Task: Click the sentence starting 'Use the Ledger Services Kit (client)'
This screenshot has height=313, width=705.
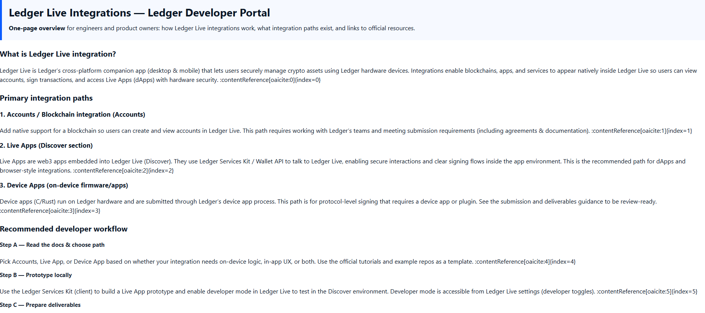Action: click(194, 292)
